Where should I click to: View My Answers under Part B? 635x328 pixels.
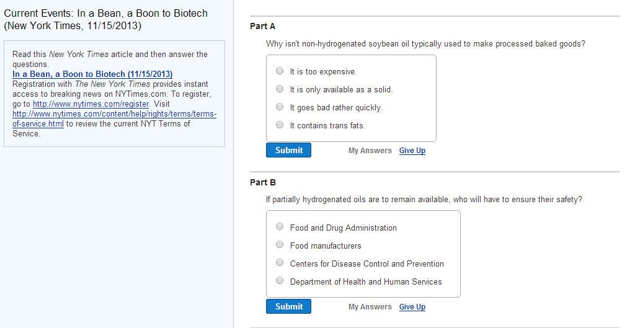[x=370, y=307]
